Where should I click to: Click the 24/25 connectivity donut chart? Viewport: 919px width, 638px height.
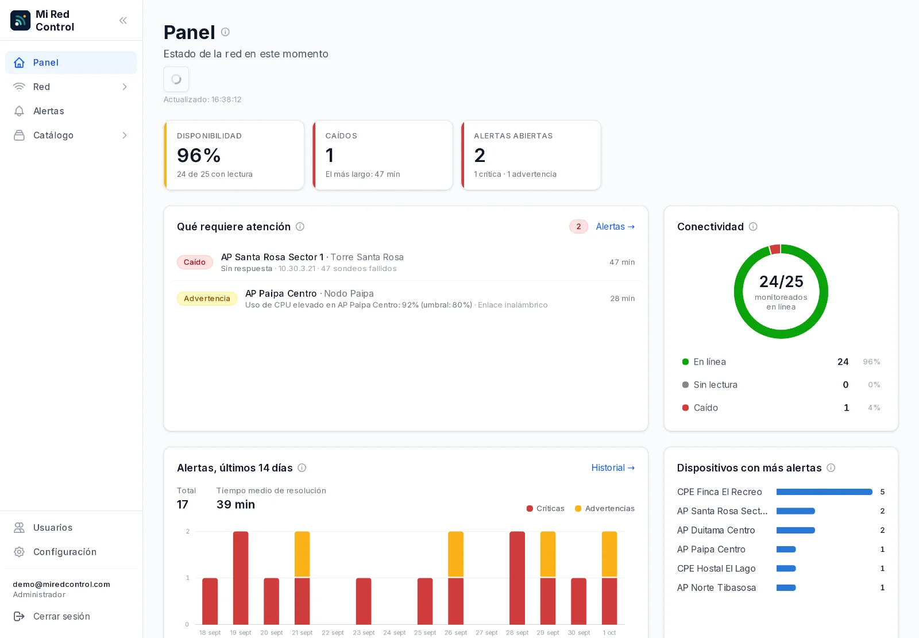pyautogui.click(x=781, y=292)
